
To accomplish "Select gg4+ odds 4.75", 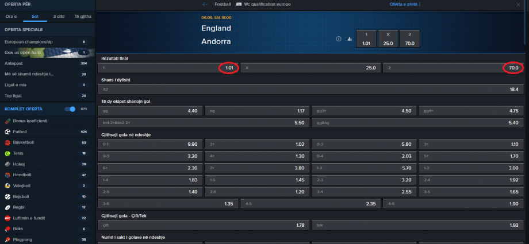I will (471, 111).
